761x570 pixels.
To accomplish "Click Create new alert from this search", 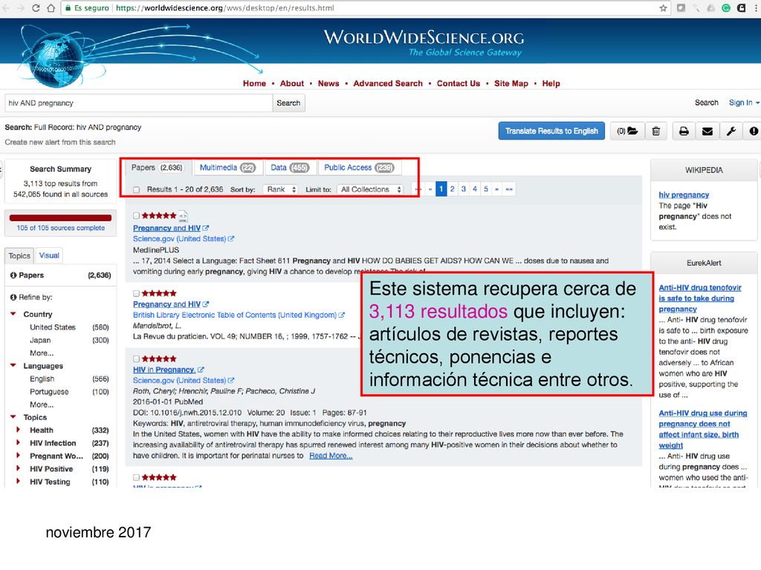I will coord(60,142).
